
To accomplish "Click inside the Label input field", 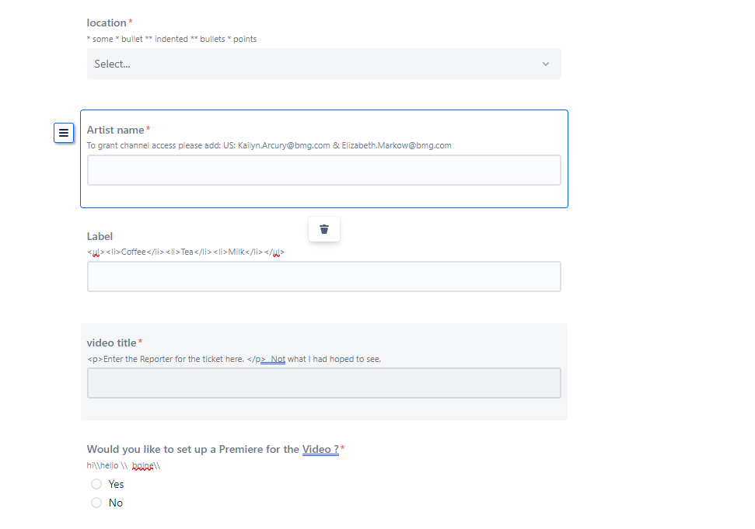I will pyautogui.click(x=323, y=276).
